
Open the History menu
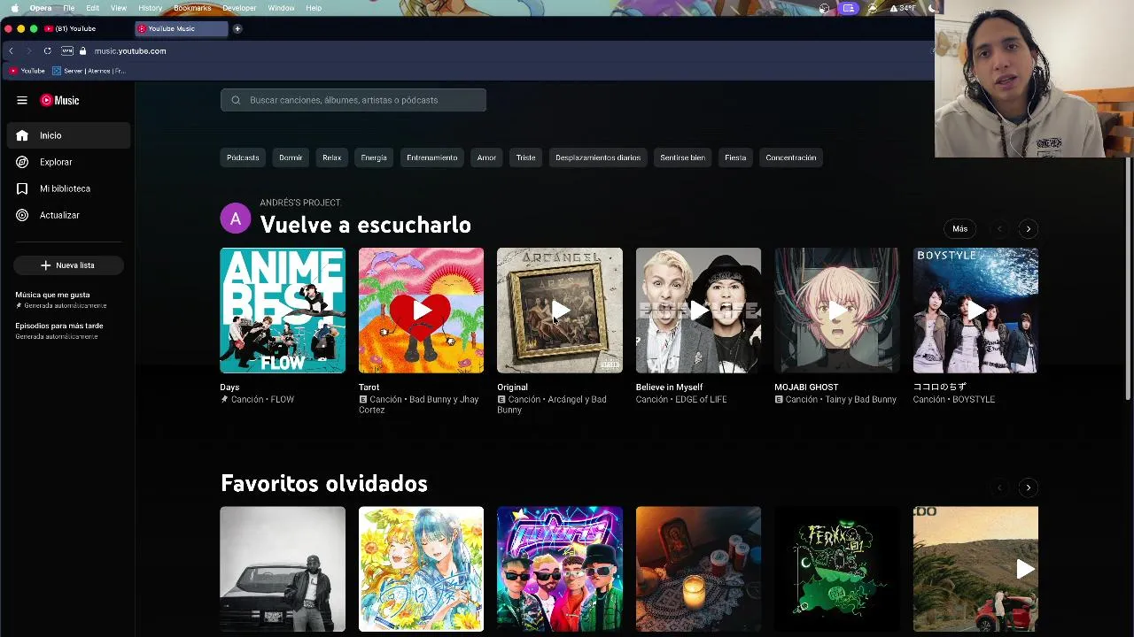tap(150, 8)
